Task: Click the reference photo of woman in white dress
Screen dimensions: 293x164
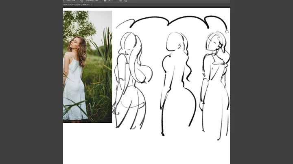Action: (87, 67)
